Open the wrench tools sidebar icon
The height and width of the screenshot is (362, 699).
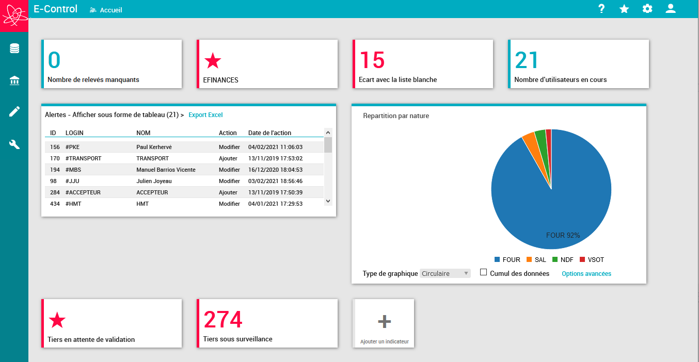click(14, 144)
